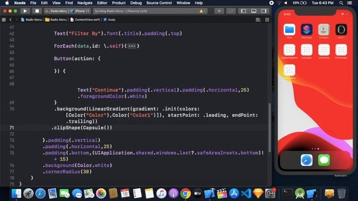Screen dimensions: 358x201
Task: Open Finder from the Dock
Action: (16, 194)
